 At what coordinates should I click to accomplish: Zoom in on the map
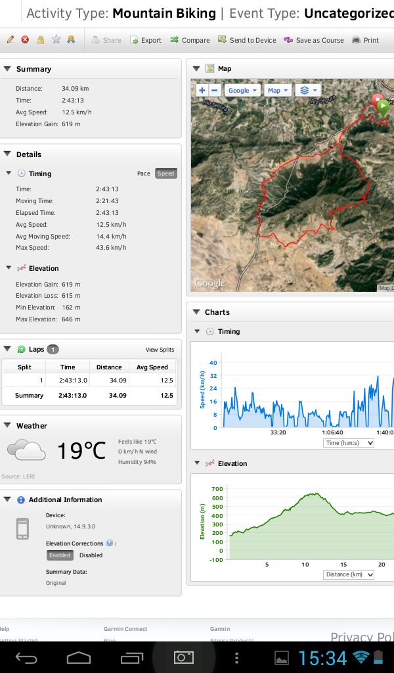point(202,90)
